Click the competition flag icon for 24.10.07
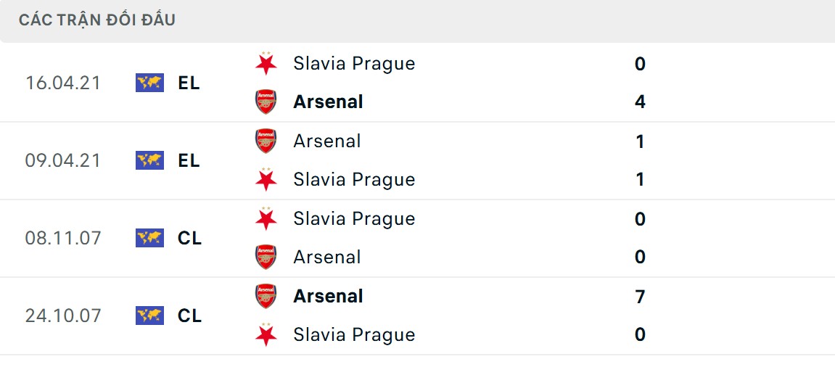 coord(149,316)
